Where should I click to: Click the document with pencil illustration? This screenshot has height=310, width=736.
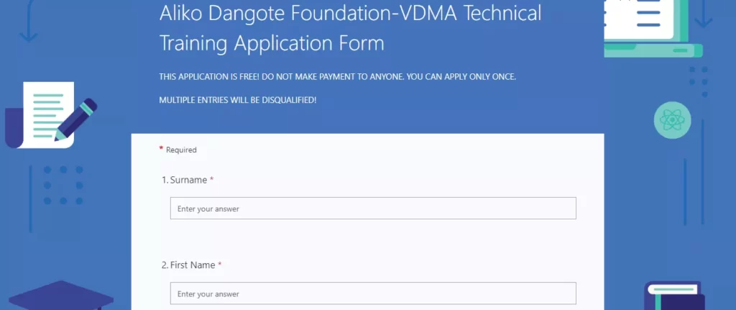pos(51,115)
